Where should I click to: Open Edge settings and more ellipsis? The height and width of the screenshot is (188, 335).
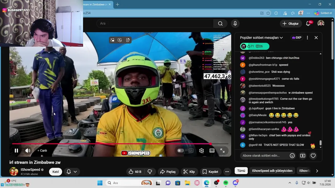pyautogui.click(x=308, y=13)
